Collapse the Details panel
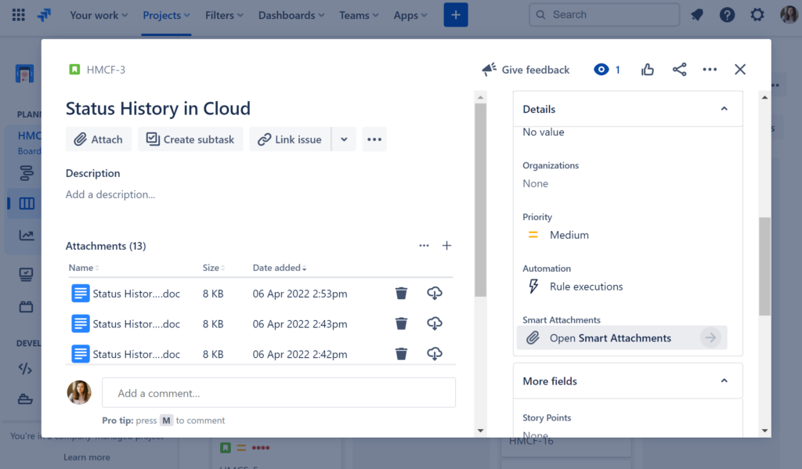Image resolution: width=802 pixels, height=469 pixels. 724,109
